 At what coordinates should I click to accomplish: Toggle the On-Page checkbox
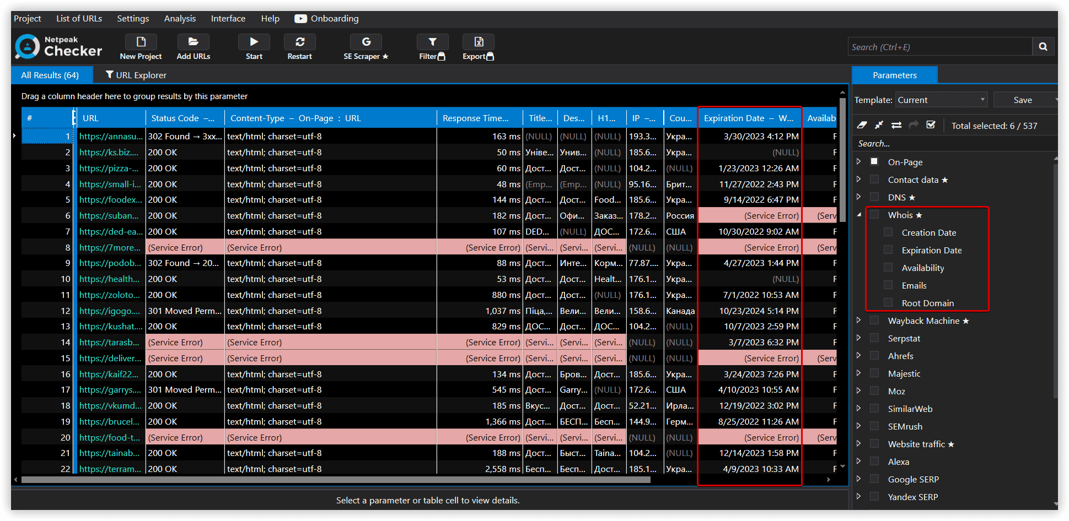874,162
